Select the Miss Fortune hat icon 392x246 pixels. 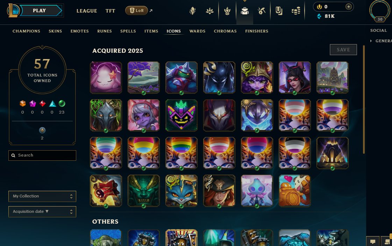click(219, 190)
